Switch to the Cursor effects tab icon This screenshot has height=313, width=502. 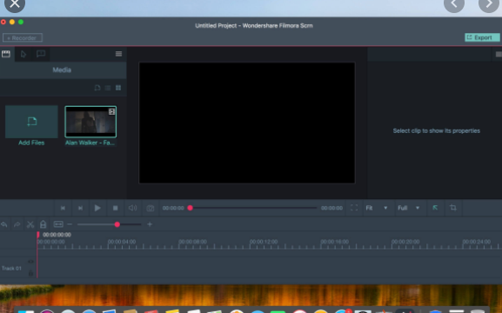[23, 54]
